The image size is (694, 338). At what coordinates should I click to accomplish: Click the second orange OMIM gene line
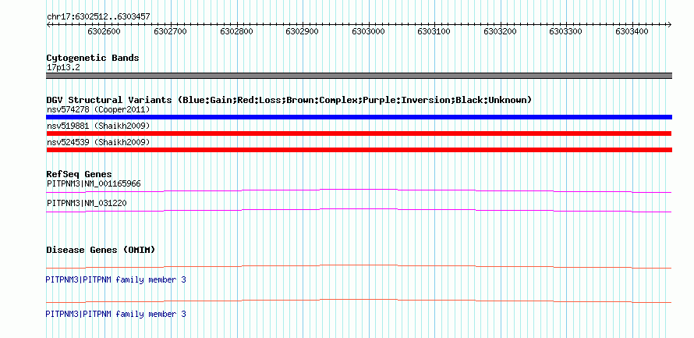pyautogui.click(x=359, y=301)
